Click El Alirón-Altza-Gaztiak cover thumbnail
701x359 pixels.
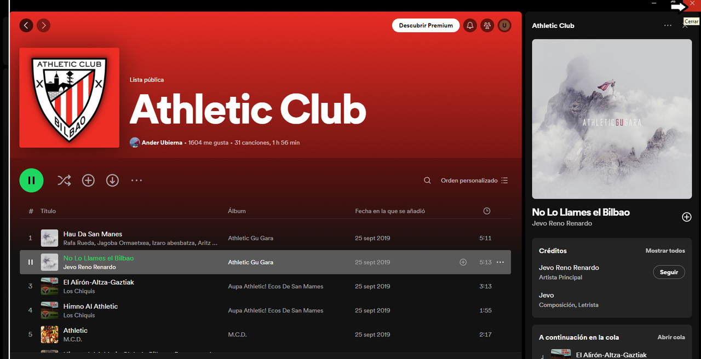point(49,286)
